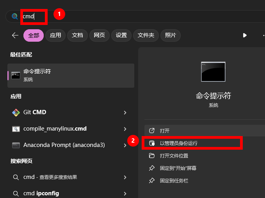Click the Anaconda Prompt icon
The height and width of the screenshot is (198, 265).
coord(16,145)
